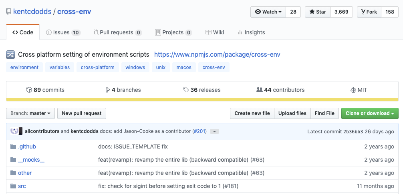Viewport: 403px width, 194px height.
Task: Click the Wiki book icon
Action: tap(208, 32)
